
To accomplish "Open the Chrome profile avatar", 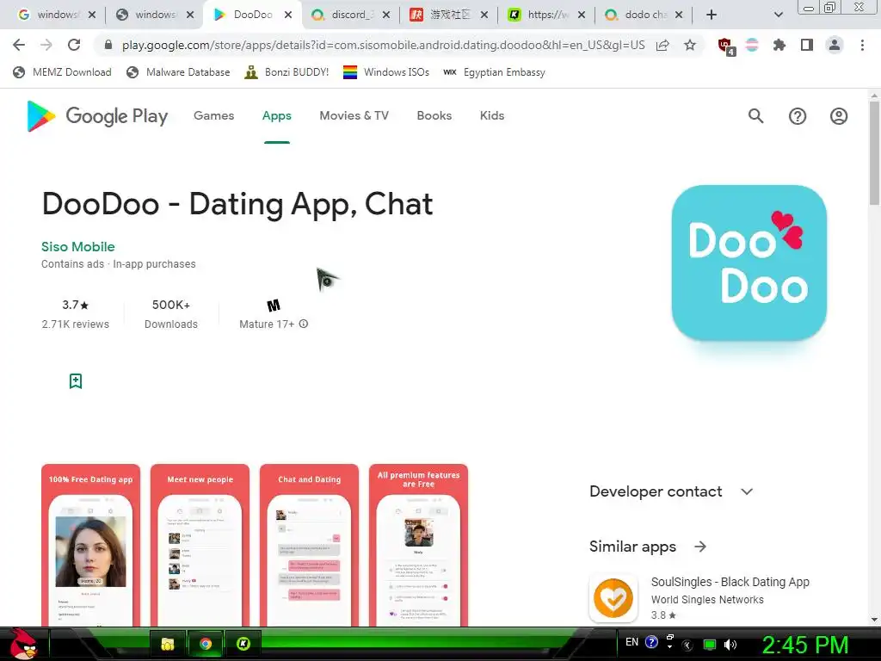I will click(835, 45).
